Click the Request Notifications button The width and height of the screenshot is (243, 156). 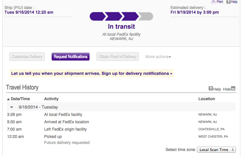[x=70, y=56]
